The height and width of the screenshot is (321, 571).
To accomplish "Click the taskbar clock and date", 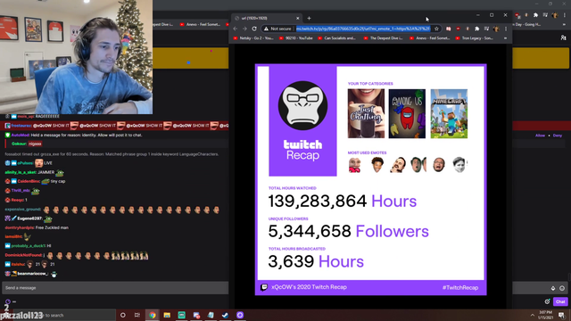I will point(546,315).
